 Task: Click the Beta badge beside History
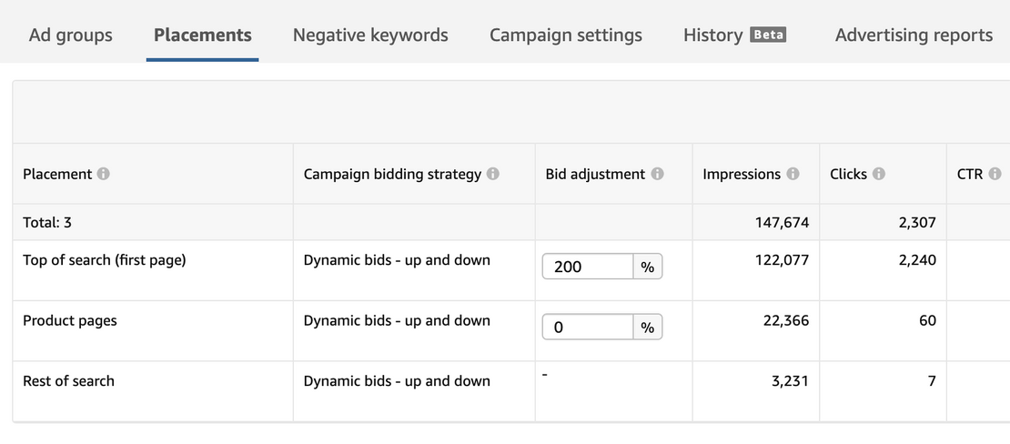[x=768, y=35]
